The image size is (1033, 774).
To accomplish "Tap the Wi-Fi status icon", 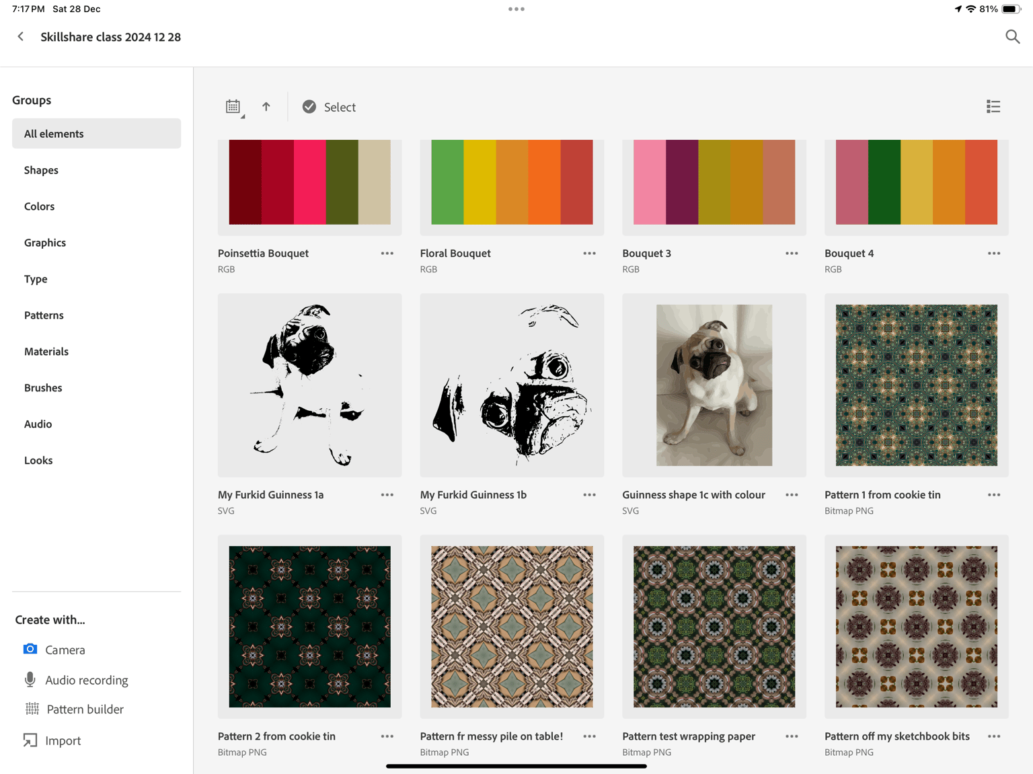I will [x=970, y=9].
